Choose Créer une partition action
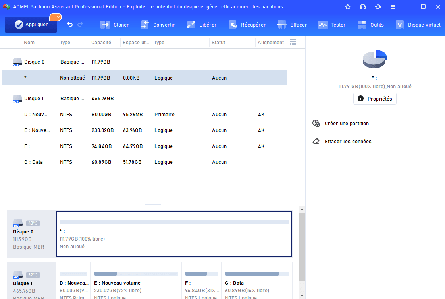445x299 pixels. [347, 124]
